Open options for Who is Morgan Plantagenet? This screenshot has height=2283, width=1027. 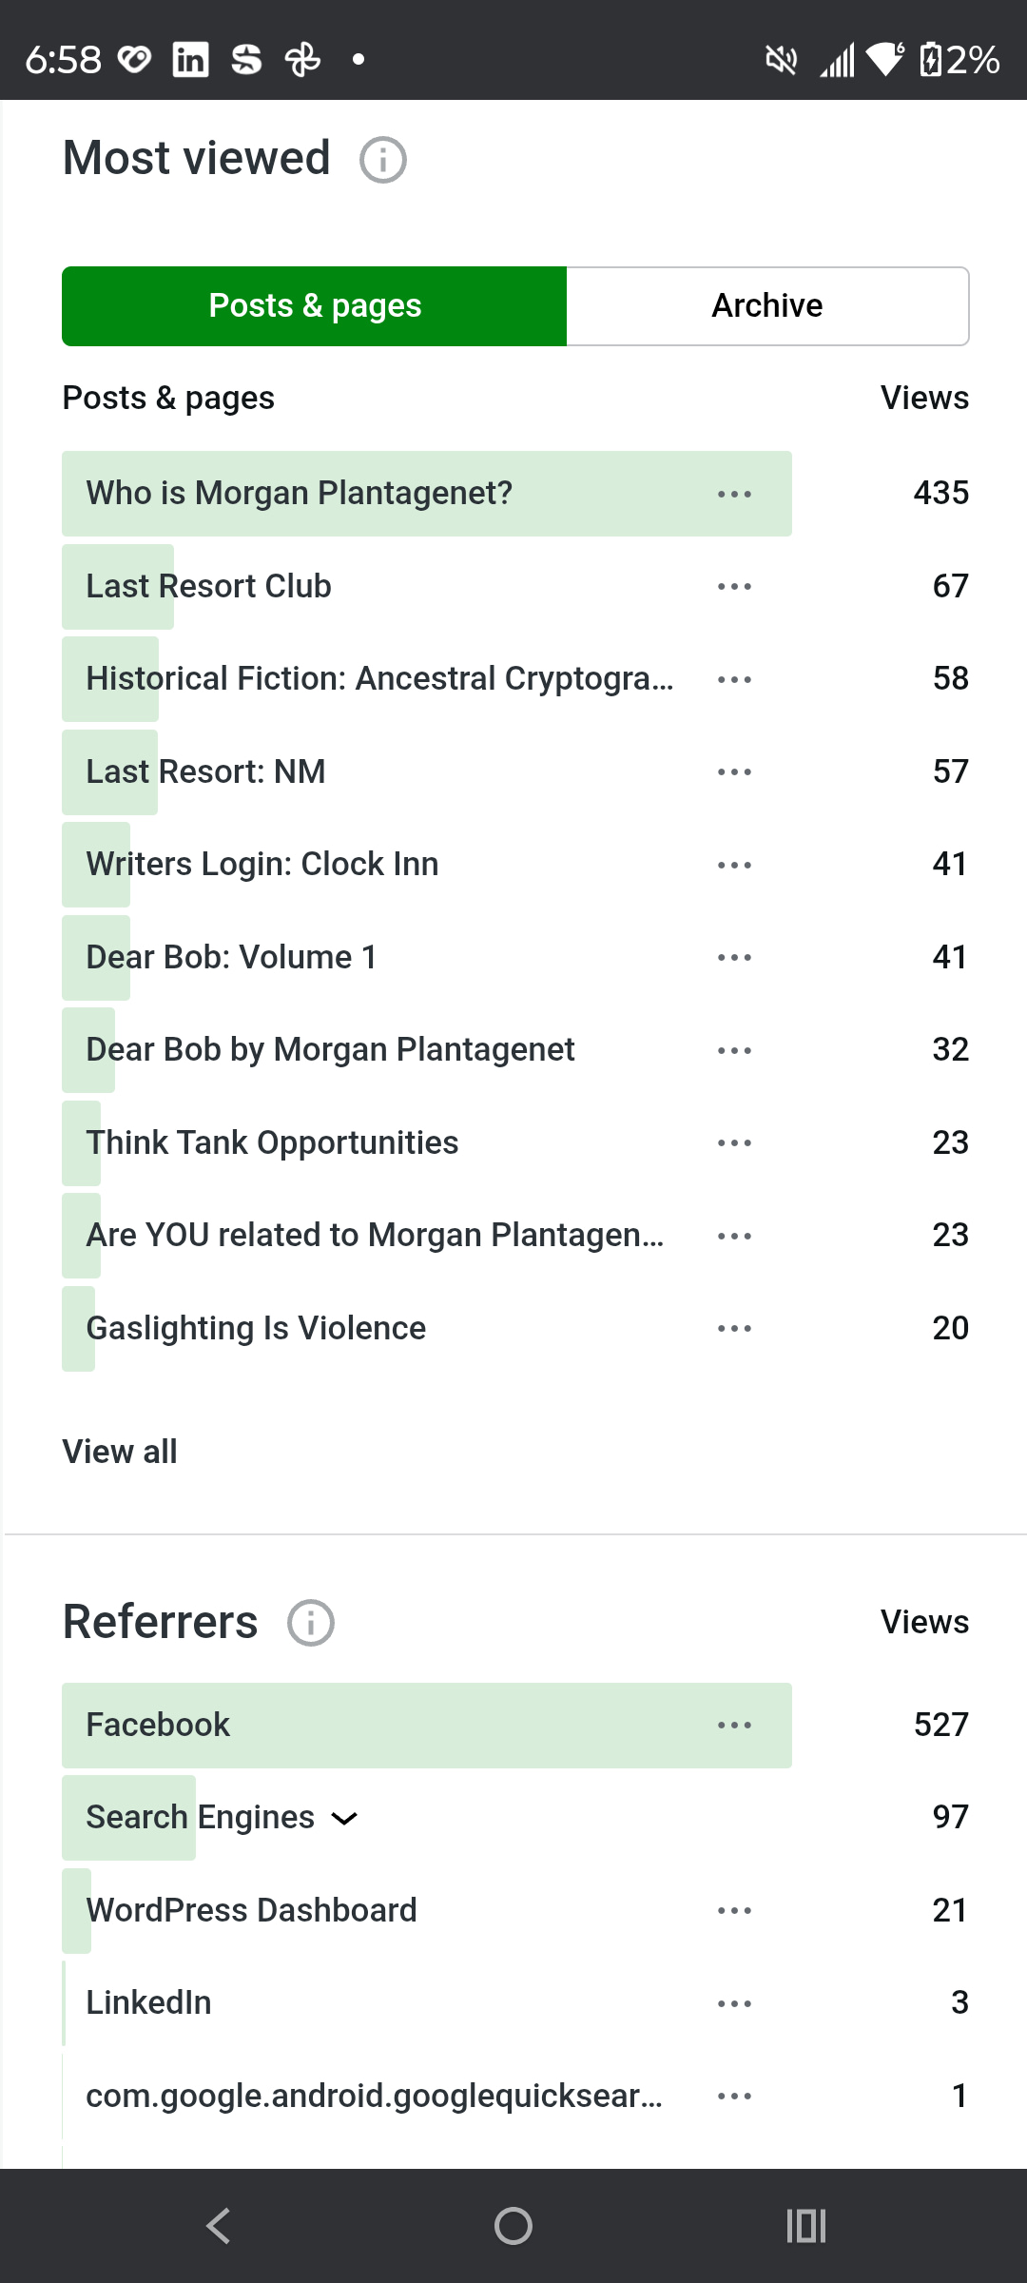pos(734,494)
